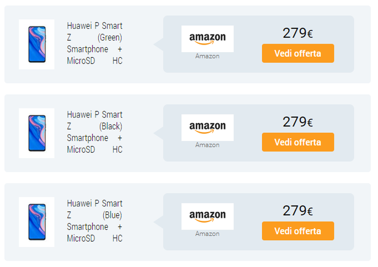
Task: Click the pointer arrow left of Blue offer box
Action: (159, 222)
